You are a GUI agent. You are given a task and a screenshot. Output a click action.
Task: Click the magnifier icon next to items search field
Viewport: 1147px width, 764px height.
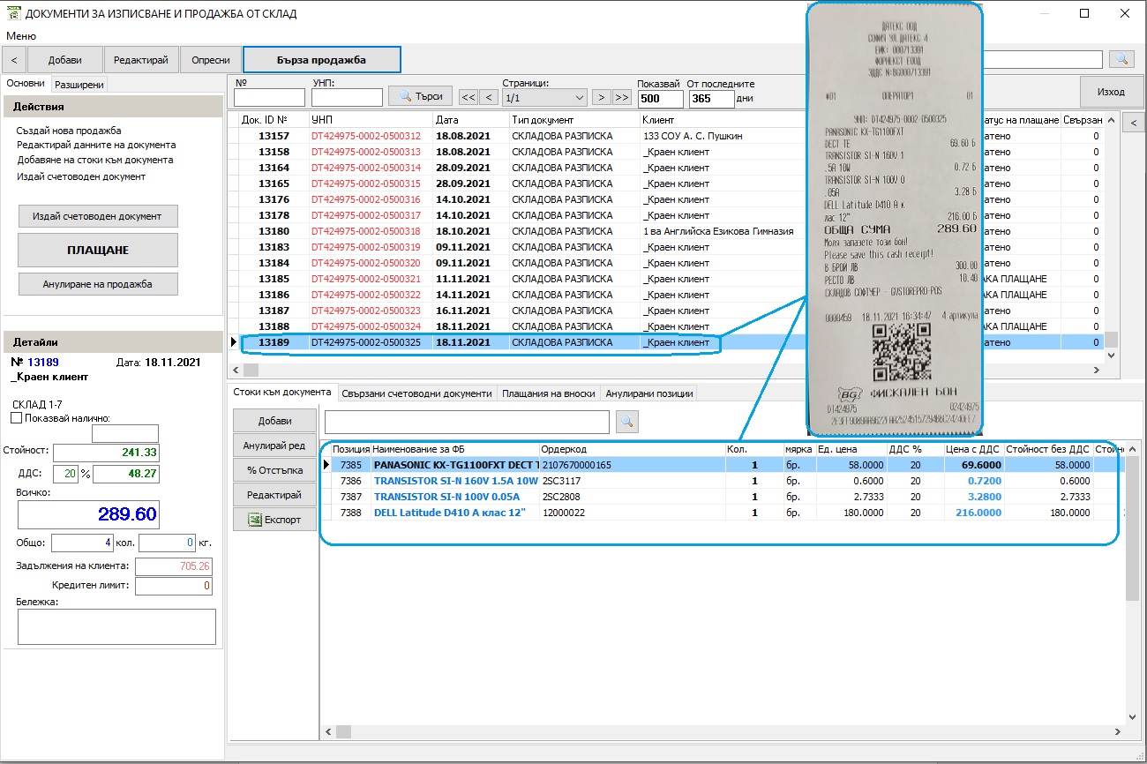(x=627, y=423)
